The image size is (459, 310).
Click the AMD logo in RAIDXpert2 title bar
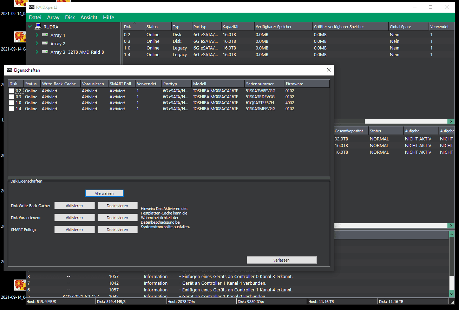31,7
